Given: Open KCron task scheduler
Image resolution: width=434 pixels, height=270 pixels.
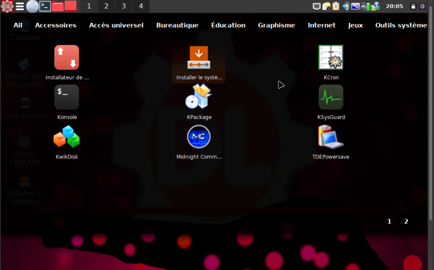Looking at the screenshot, I should tap(331, 57).
